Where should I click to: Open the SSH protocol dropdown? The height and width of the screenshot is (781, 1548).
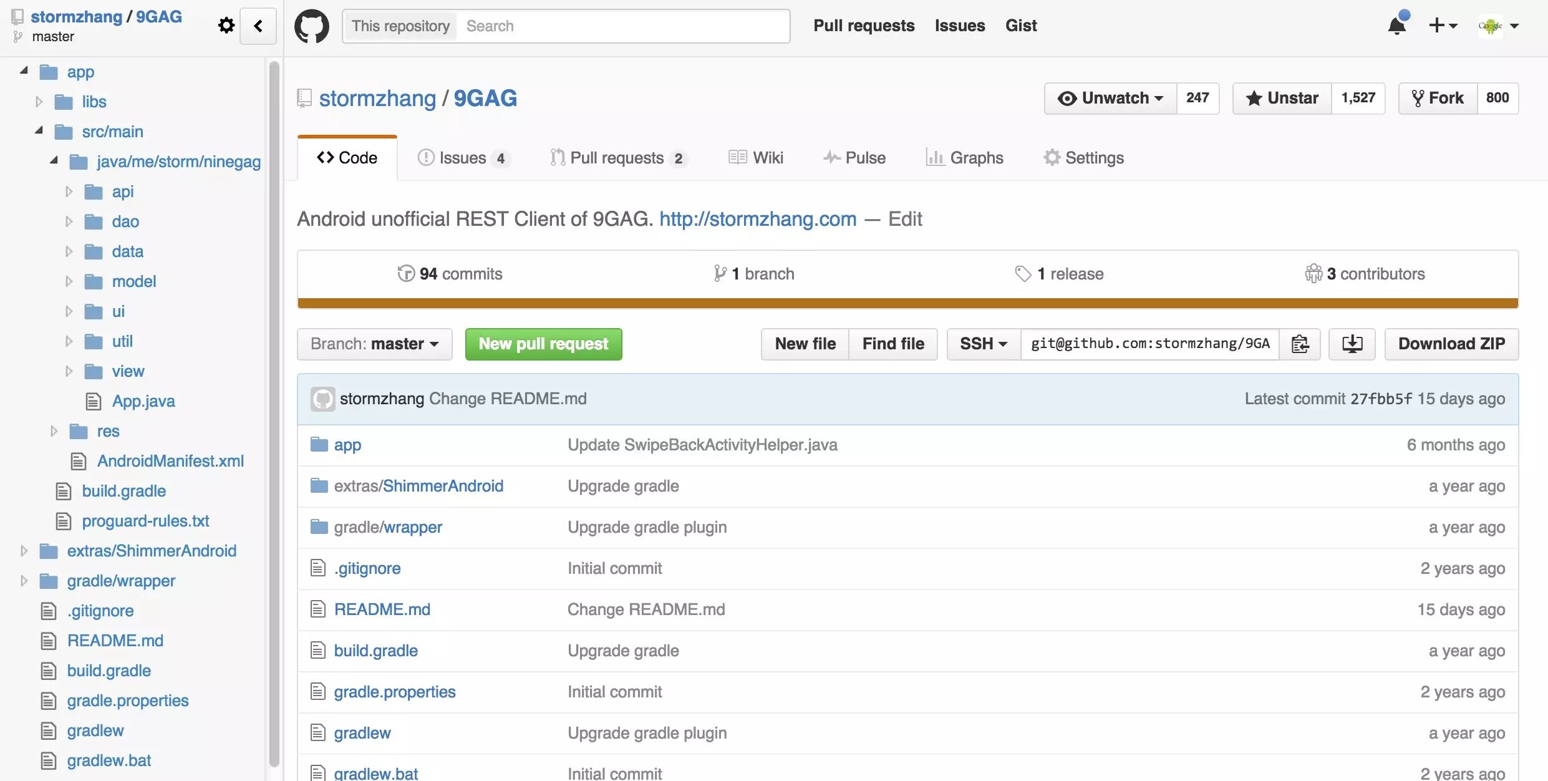984,344
